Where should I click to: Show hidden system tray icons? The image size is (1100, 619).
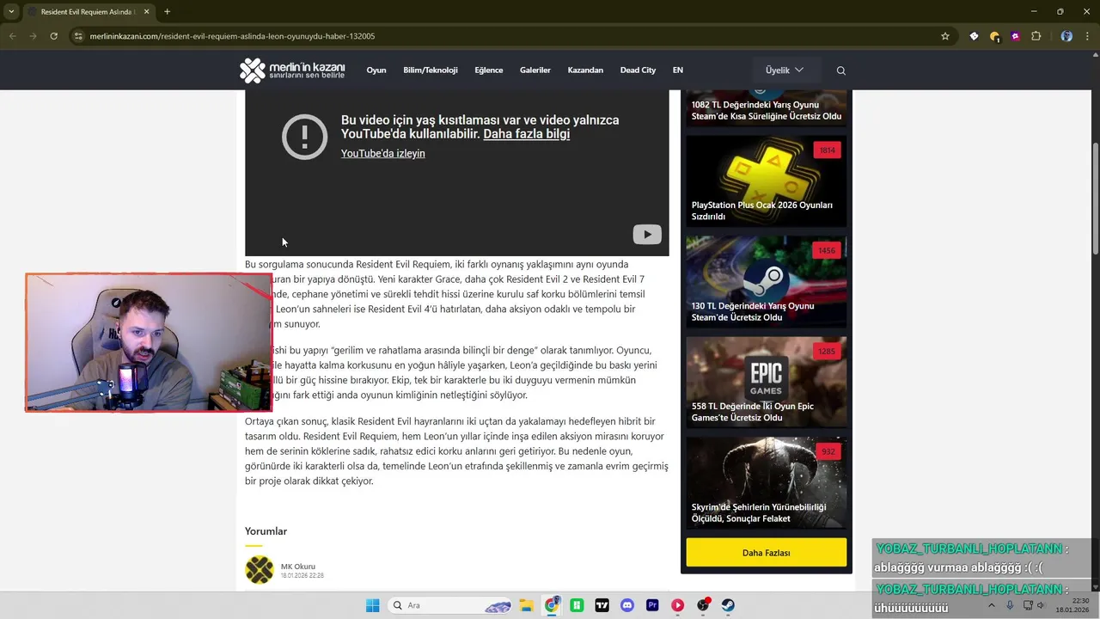point(991,605)
